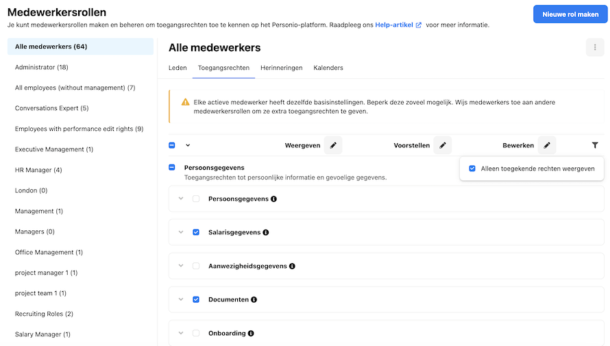Toggle the select-all checkbox in header row
The image size is (610, 346).
coord(172,145)
